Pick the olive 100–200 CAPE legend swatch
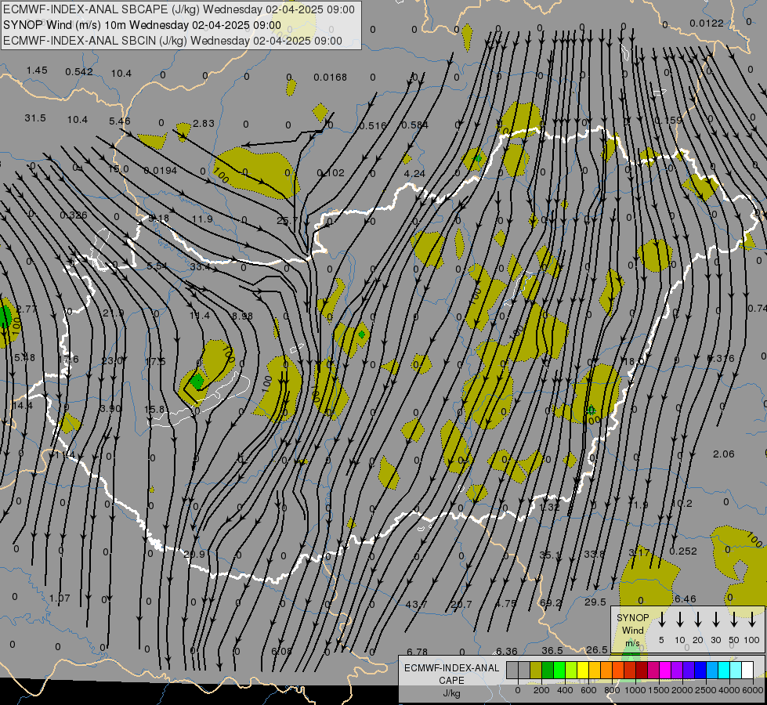Viewport: 767px width, 705px height. tap(536, 671)
